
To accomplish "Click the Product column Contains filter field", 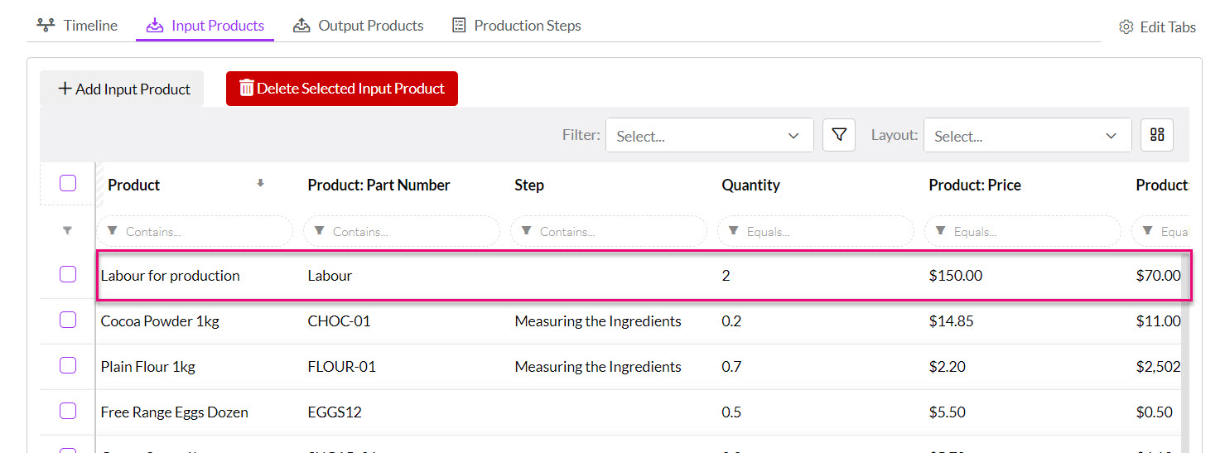I will coord(195,231).
